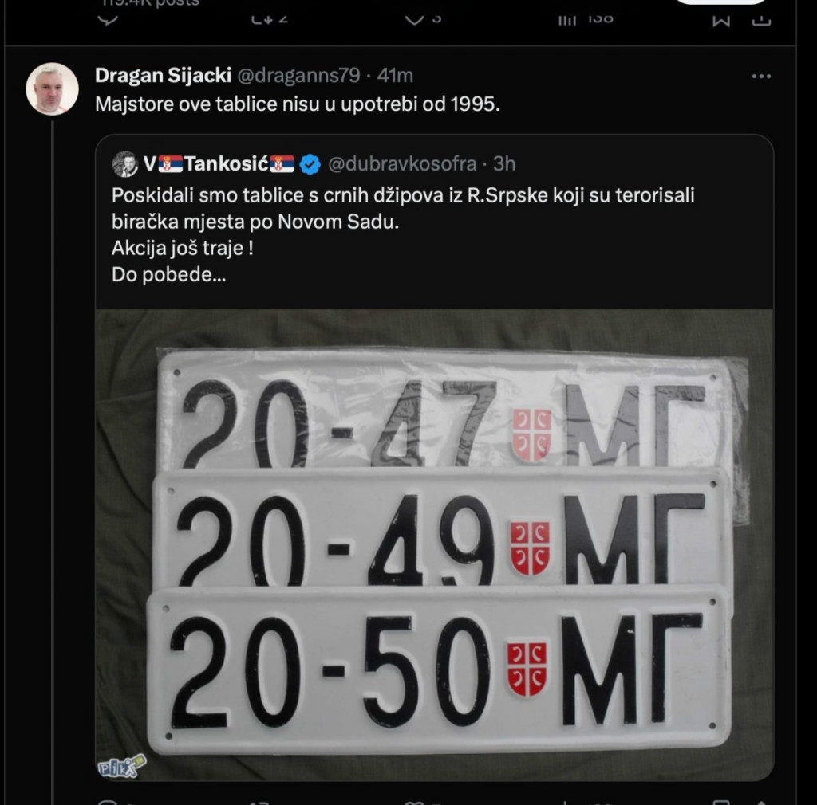This screenshot has height=805, width=817.
Task: Click the share icon on the upper post
Action: click(x=763, y=19)
